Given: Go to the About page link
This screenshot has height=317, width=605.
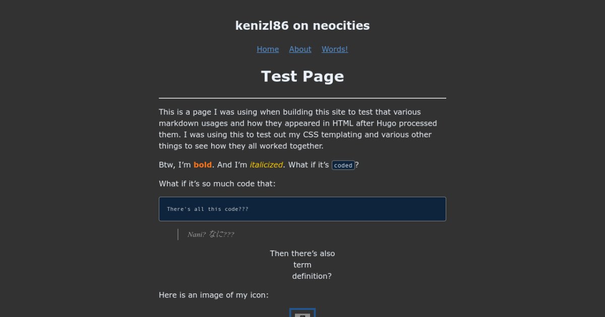Looking at the screenshot, I should pos(300,49).
